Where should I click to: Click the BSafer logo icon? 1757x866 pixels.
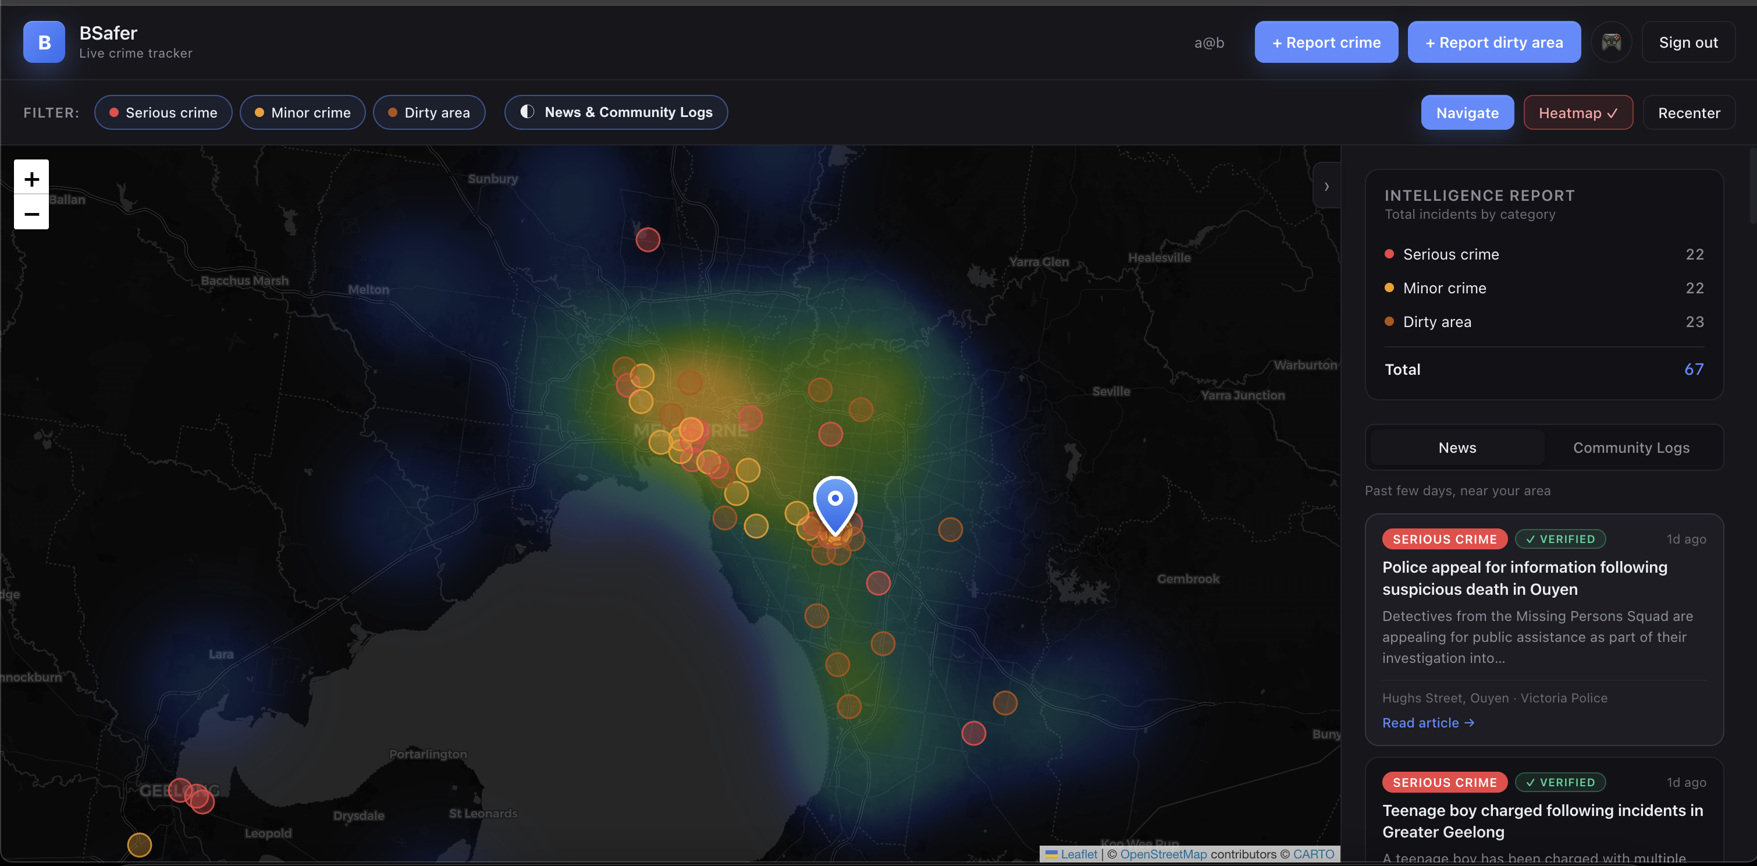(x=44, y=42)
